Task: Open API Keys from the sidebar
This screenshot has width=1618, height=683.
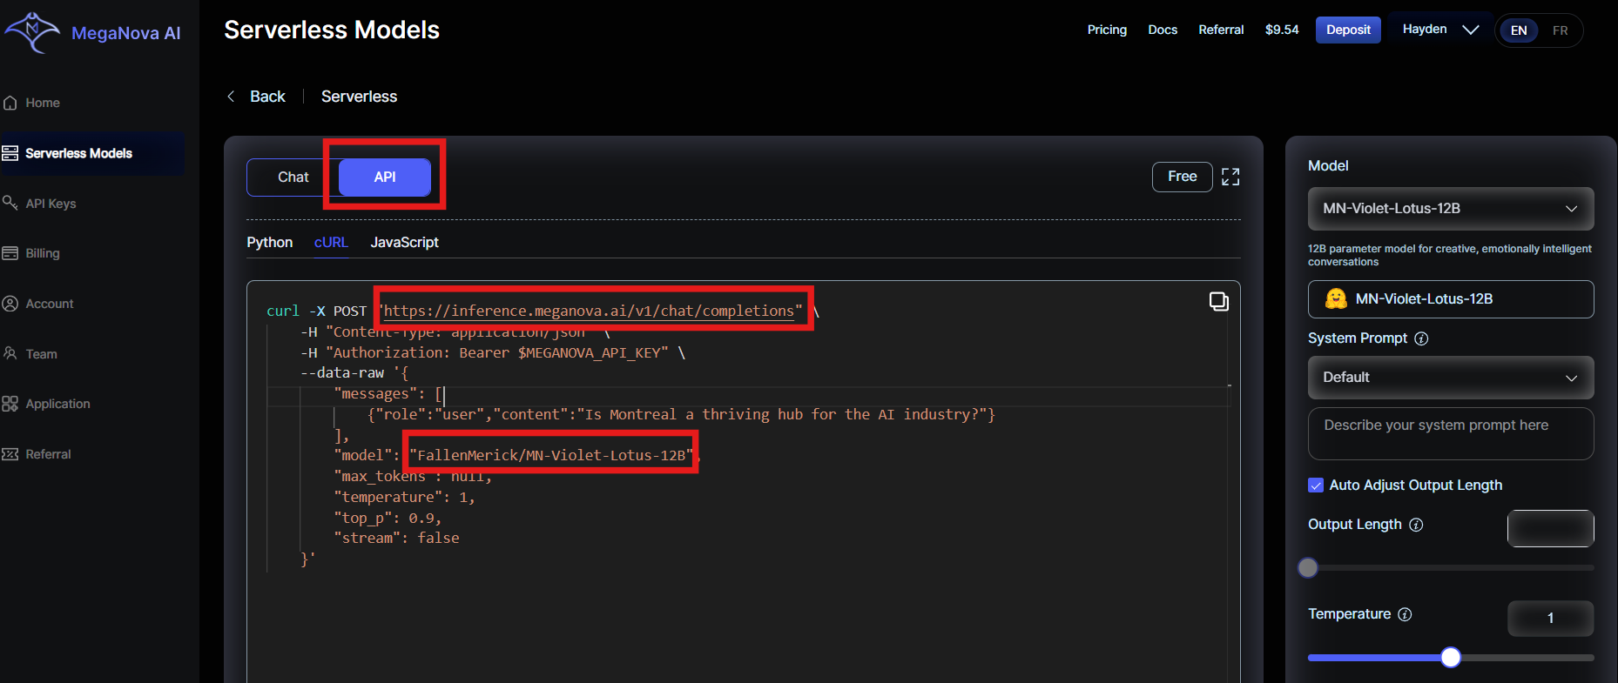Action: (x=51, y=204)
